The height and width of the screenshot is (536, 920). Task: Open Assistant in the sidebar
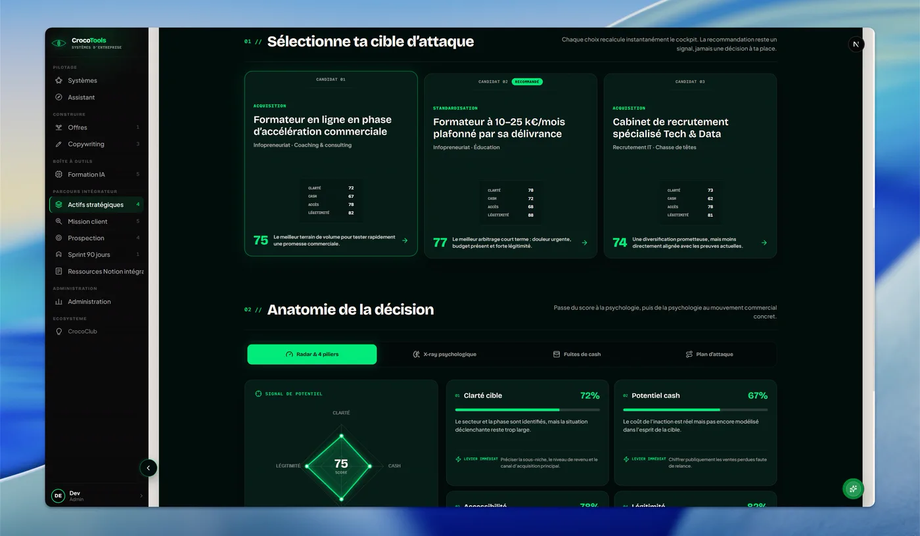pyautogui.click(x=97, y=97)
